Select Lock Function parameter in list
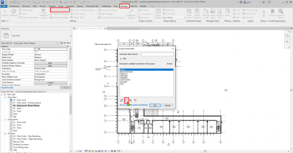 click(x=125, y=80)
